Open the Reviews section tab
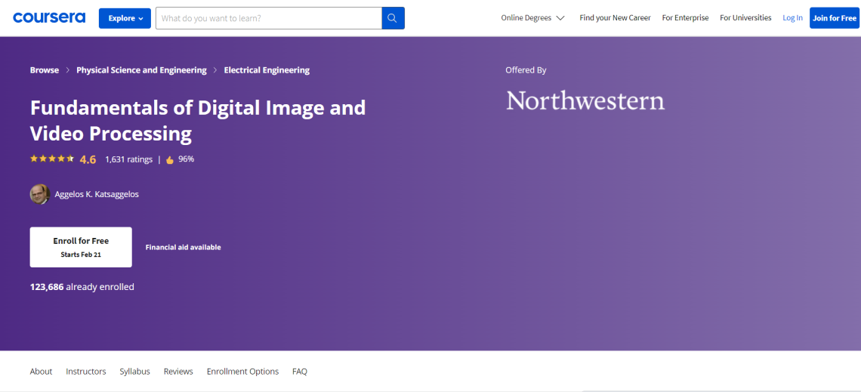Viewport: 861px width, 392px height. click(x=178, y=372)
